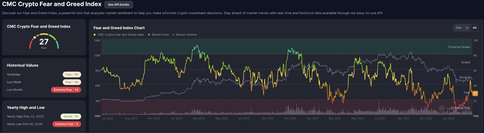The image size is (484, 133).
Task: Click Last Week's Fear - 36 badge
Action: (72, 82)
